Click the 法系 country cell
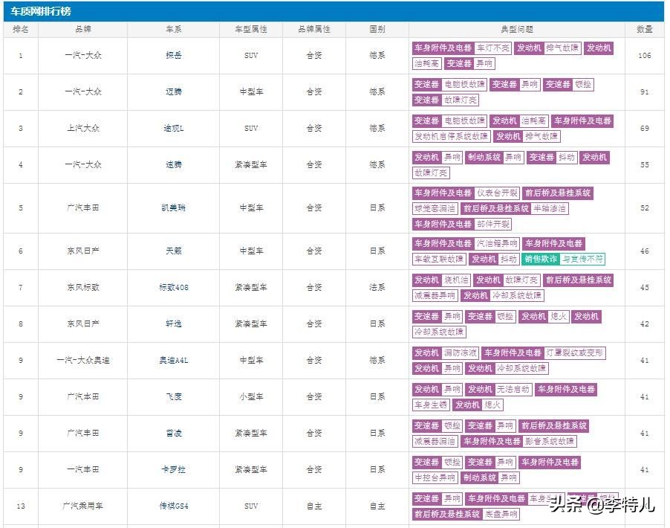 tap(377, 288)
